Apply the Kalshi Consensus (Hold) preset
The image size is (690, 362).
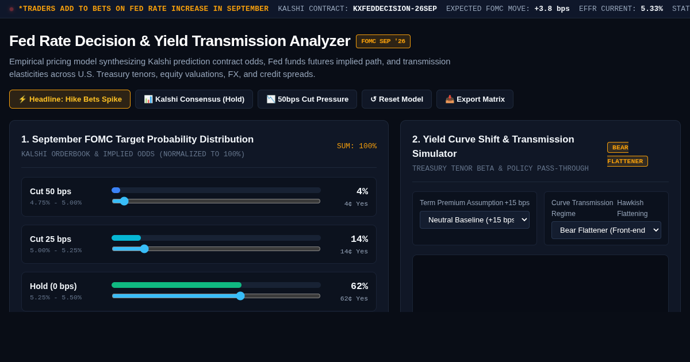click(194, 99)
